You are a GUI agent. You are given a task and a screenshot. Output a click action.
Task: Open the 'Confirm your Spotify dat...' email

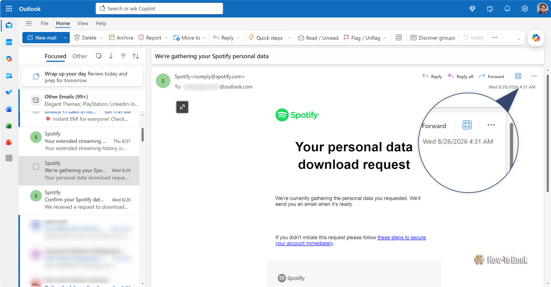tap(79, 200)
